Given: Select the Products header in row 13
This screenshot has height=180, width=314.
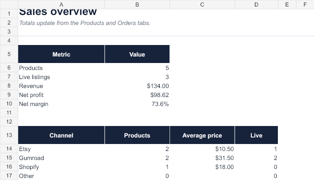Looking at the screenshot, I should 137,135.
